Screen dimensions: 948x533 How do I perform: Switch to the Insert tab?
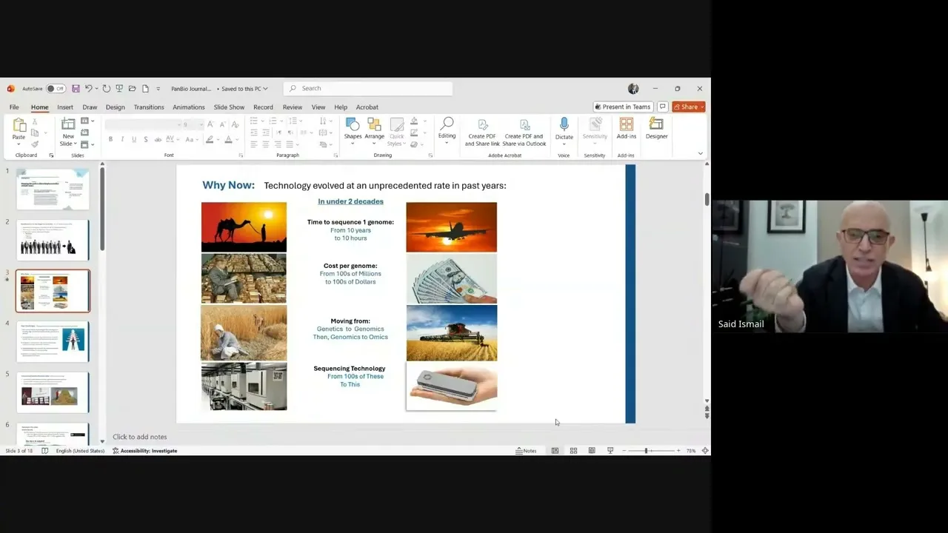(x=65, y=107)
